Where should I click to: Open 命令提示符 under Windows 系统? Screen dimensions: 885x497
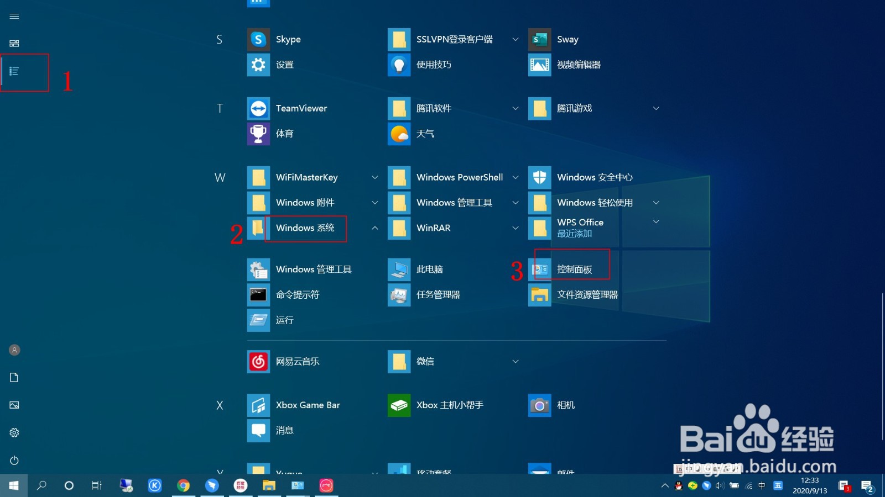click(299, 295)
